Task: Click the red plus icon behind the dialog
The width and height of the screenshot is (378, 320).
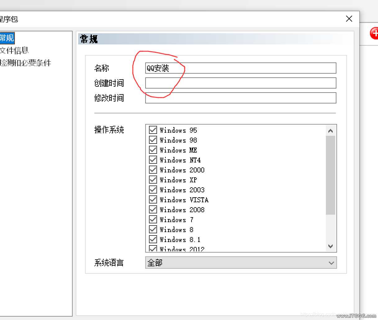Action: pyautogui.click(x=374, y=33)
